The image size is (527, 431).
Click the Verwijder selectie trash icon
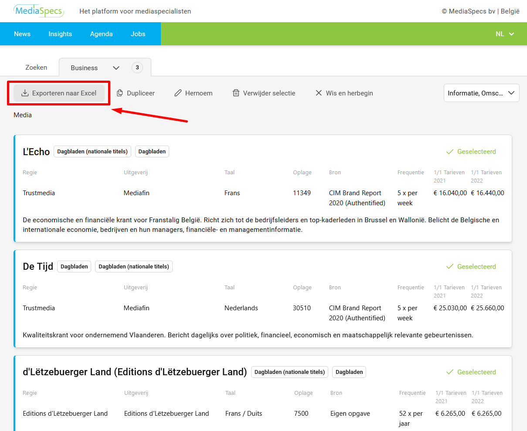click(x=236, y=93)
